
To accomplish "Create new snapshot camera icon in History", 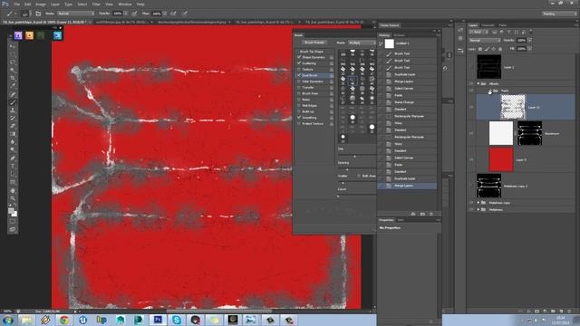I will pyautogui.click(x=422, y=214).
